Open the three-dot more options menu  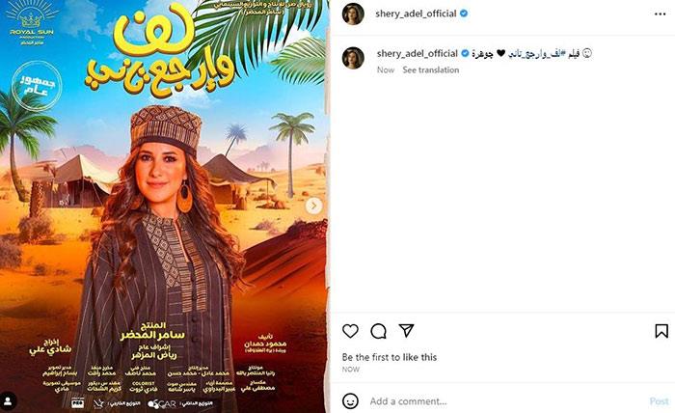(660, 14)
